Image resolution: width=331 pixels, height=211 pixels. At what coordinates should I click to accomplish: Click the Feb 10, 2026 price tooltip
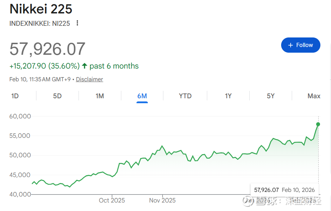pos(284,190)
